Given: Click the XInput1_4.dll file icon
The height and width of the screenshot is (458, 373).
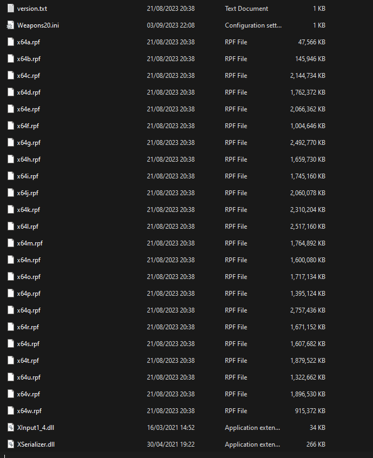Looking at the screenshot, I should pyautogui.click(x=10, y=428).
